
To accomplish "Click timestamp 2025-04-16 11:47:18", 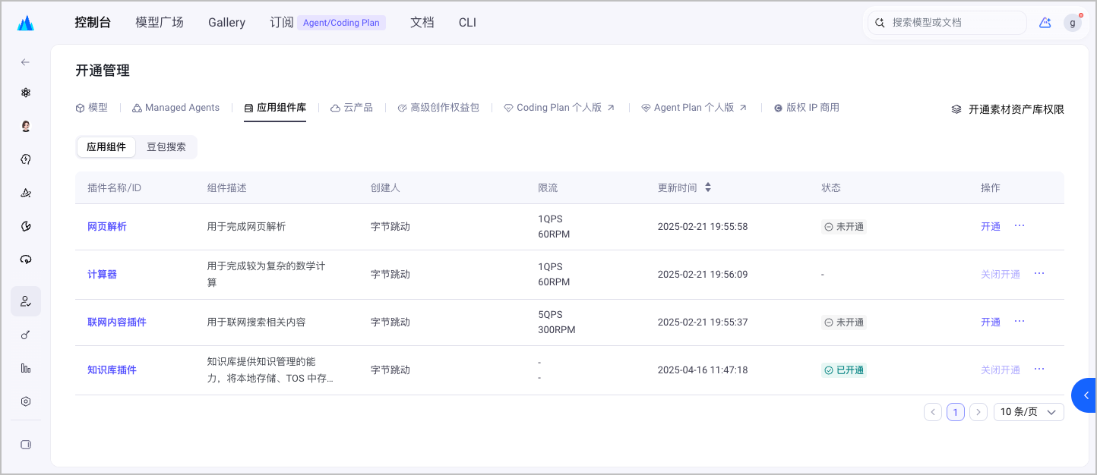I will [x=703, y=370].
